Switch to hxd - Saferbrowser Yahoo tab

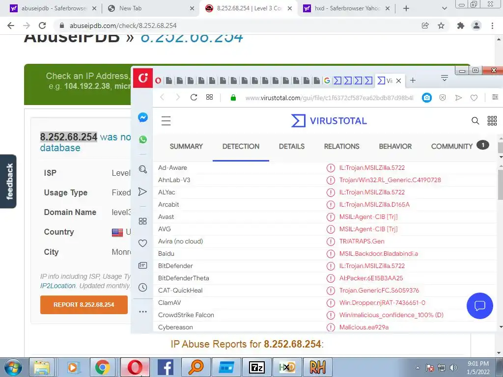coord(347,8)
